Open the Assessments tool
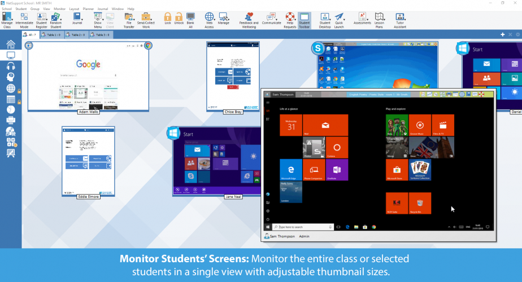522x282 pixels. click(x=362, y=18)
